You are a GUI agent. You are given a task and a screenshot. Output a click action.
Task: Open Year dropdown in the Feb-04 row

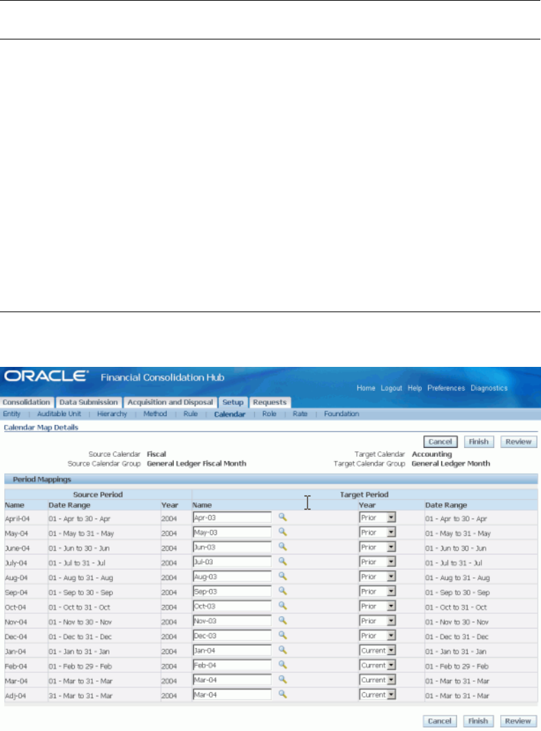tap(378, 665)
